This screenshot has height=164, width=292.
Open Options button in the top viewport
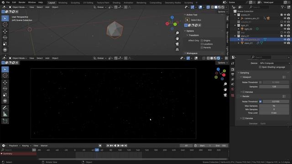(223, 12)
